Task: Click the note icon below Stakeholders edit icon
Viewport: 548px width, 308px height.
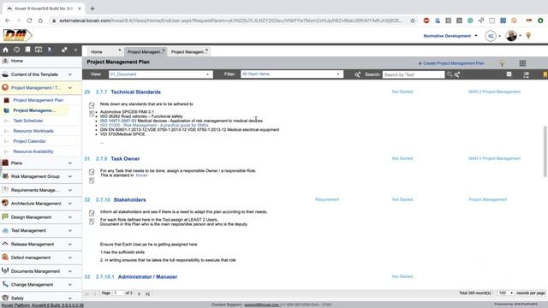Action: 92,222
